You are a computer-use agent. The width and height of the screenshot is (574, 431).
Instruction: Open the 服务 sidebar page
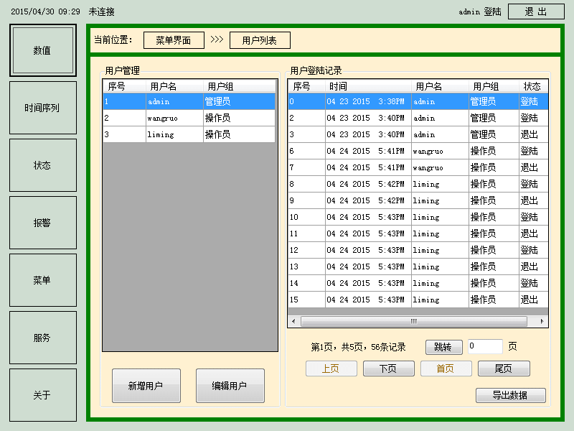tap(43, 338)
